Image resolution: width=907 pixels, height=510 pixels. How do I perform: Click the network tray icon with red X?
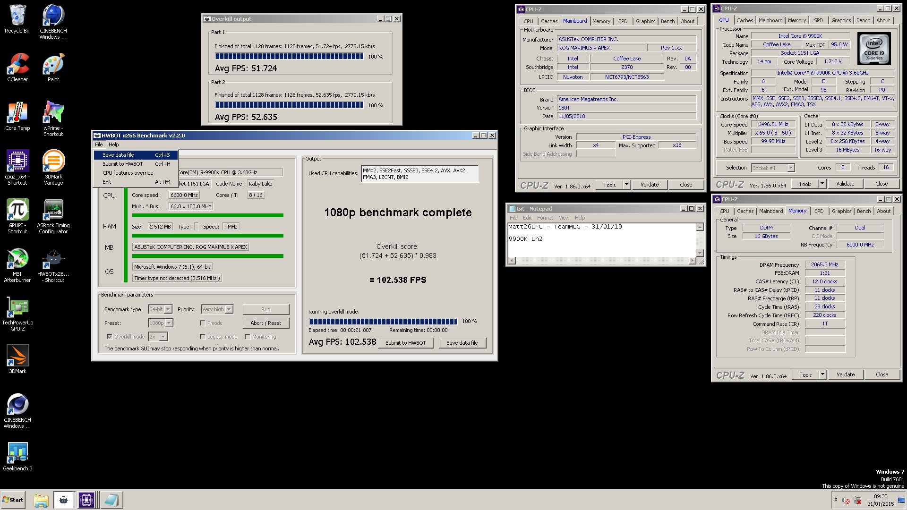(x=857, y=500)
